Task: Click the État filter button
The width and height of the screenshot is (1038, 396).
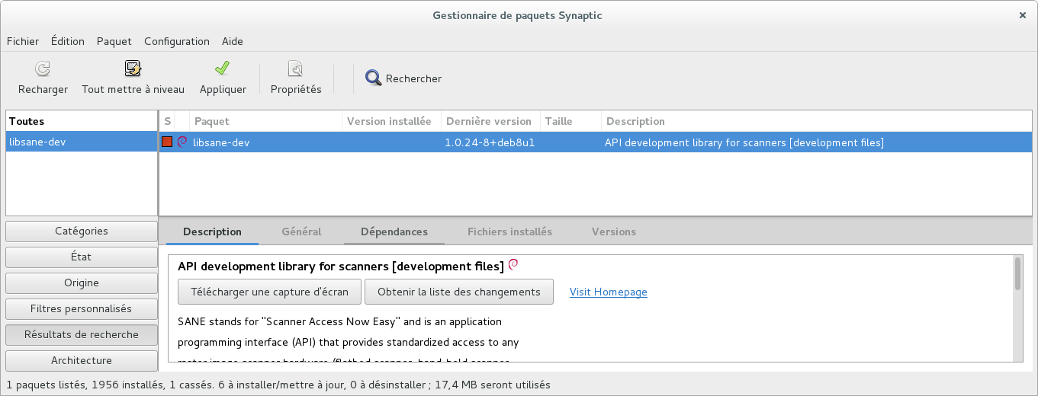Action: pyautogui.click(x=82, y=257)
